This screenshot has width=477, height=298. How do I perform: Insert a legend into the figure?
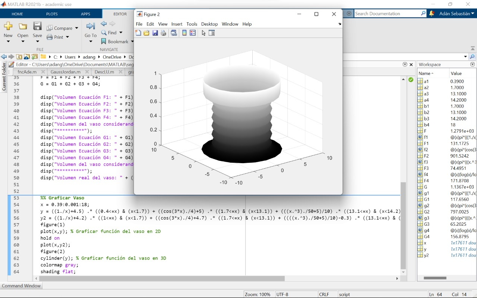tap(193, 33)
